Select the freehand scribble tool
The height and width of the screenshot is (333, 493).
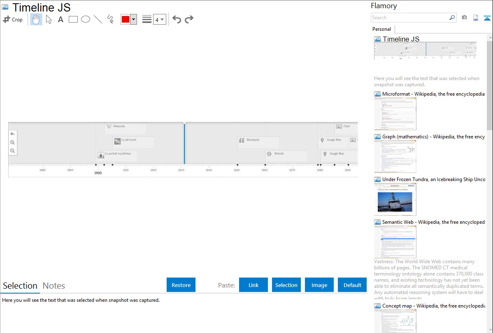110,19
